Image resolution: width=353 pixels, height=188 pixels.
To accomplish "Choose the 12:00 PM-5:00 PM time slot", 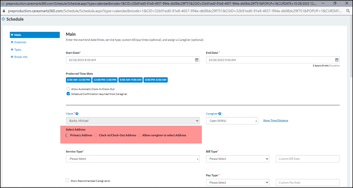I will pyautogui.click(x=105, y=80).
